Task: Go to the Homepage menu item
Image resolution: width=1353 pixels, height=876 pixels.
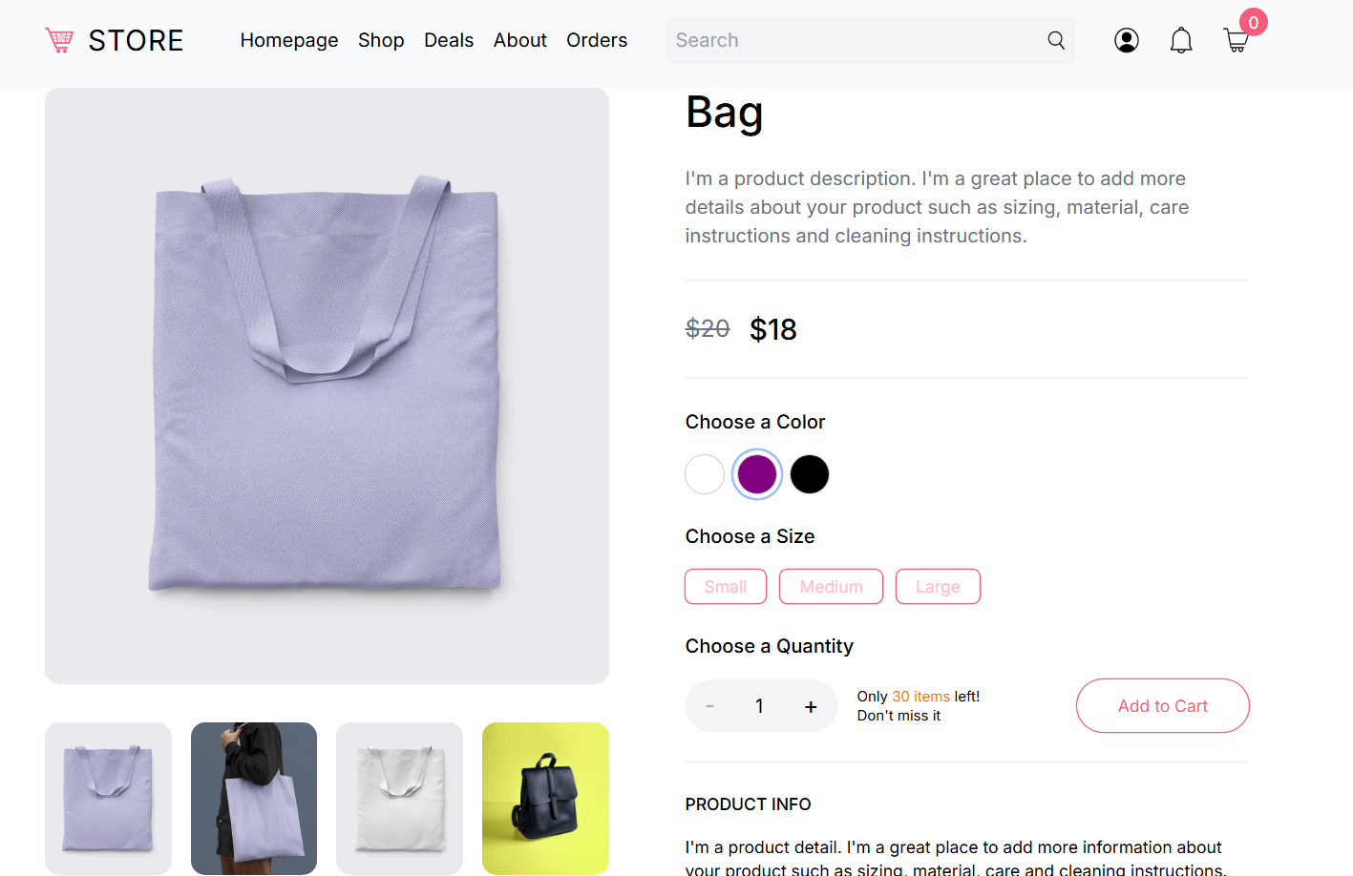Action: coord(289,40)
